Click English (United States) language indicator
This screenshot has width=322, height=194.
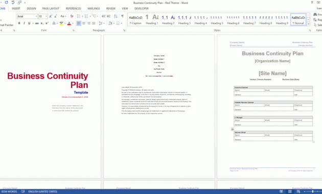pos(43,191)
